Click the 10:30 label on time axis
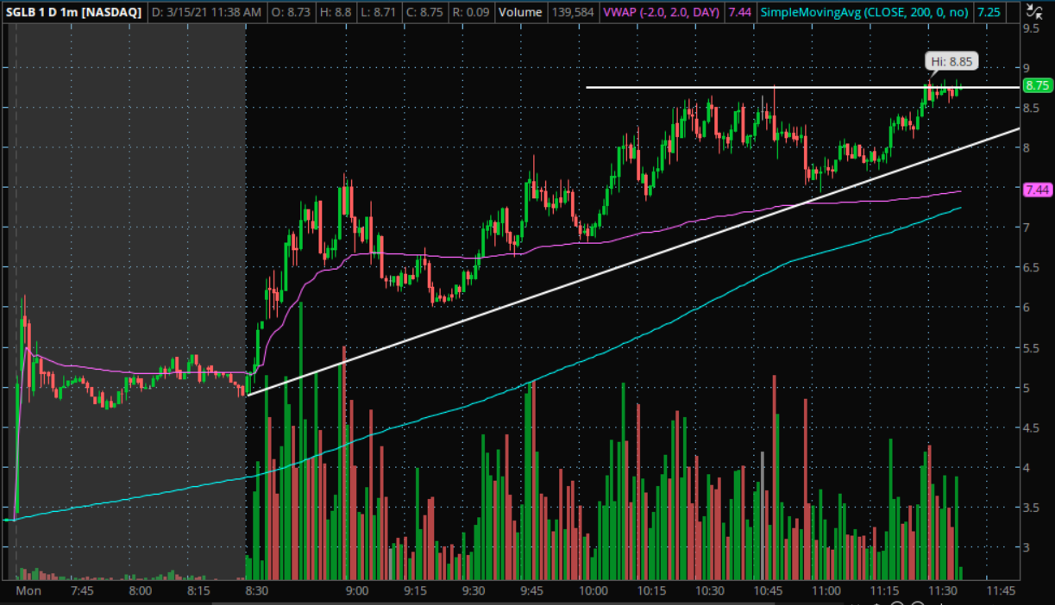The image size is (1055, 605). coord(710,591)
